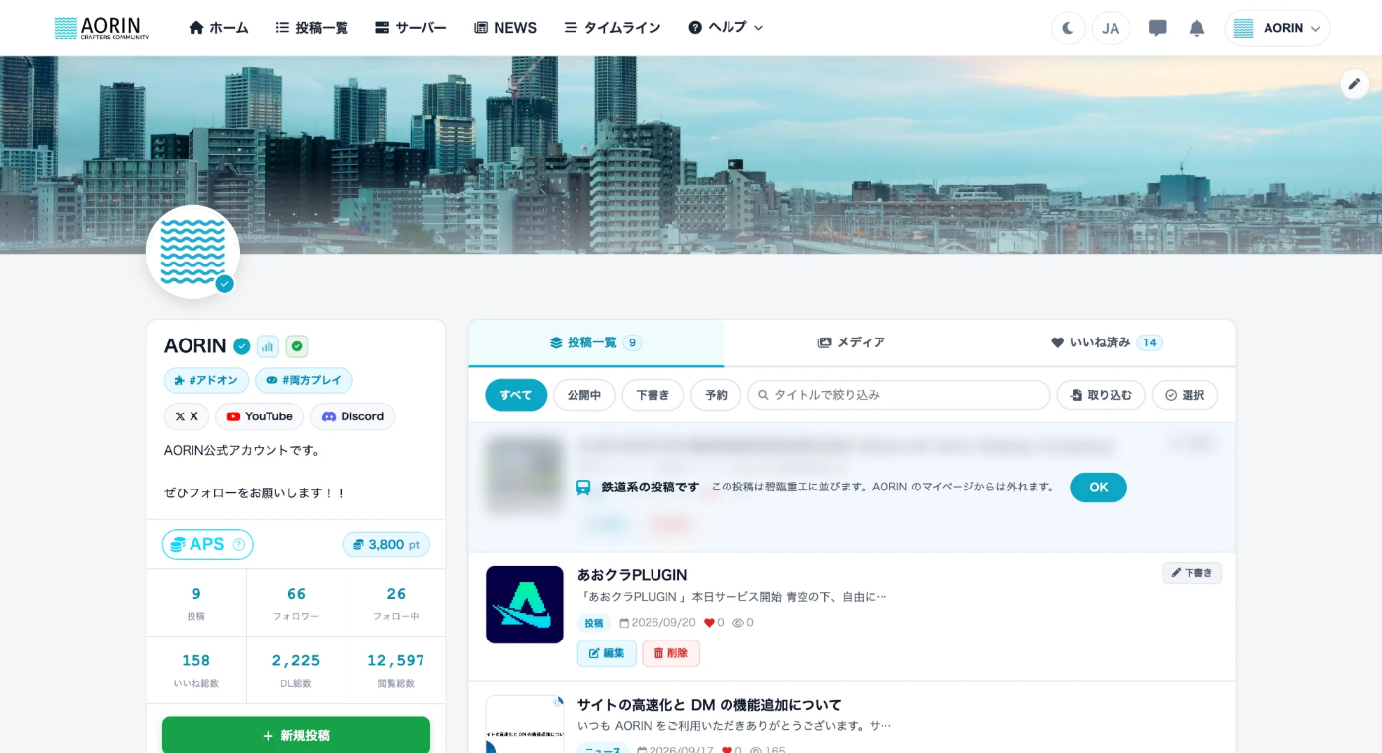Click the 2,225 DL総数 stat
The image size is (1382, 753).
[x=296, y=669]
